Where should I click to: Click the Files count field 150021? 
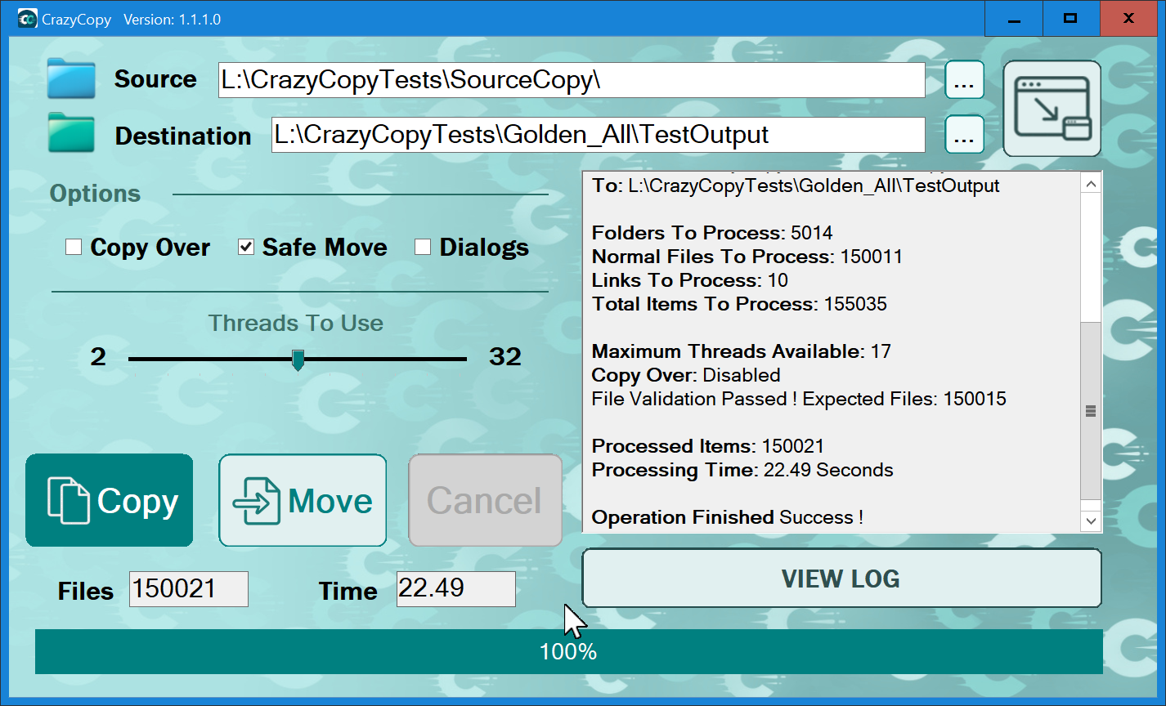(x=189, y=589)
